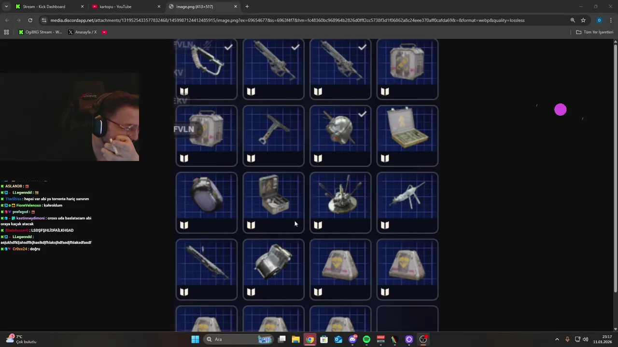Open Task View from taskbar
618x347 pixels.
pyautogui.click(x=282, y=339)
